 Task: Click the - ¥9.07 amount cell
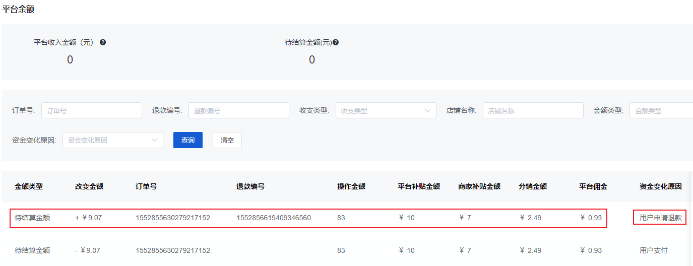point(87,250)
